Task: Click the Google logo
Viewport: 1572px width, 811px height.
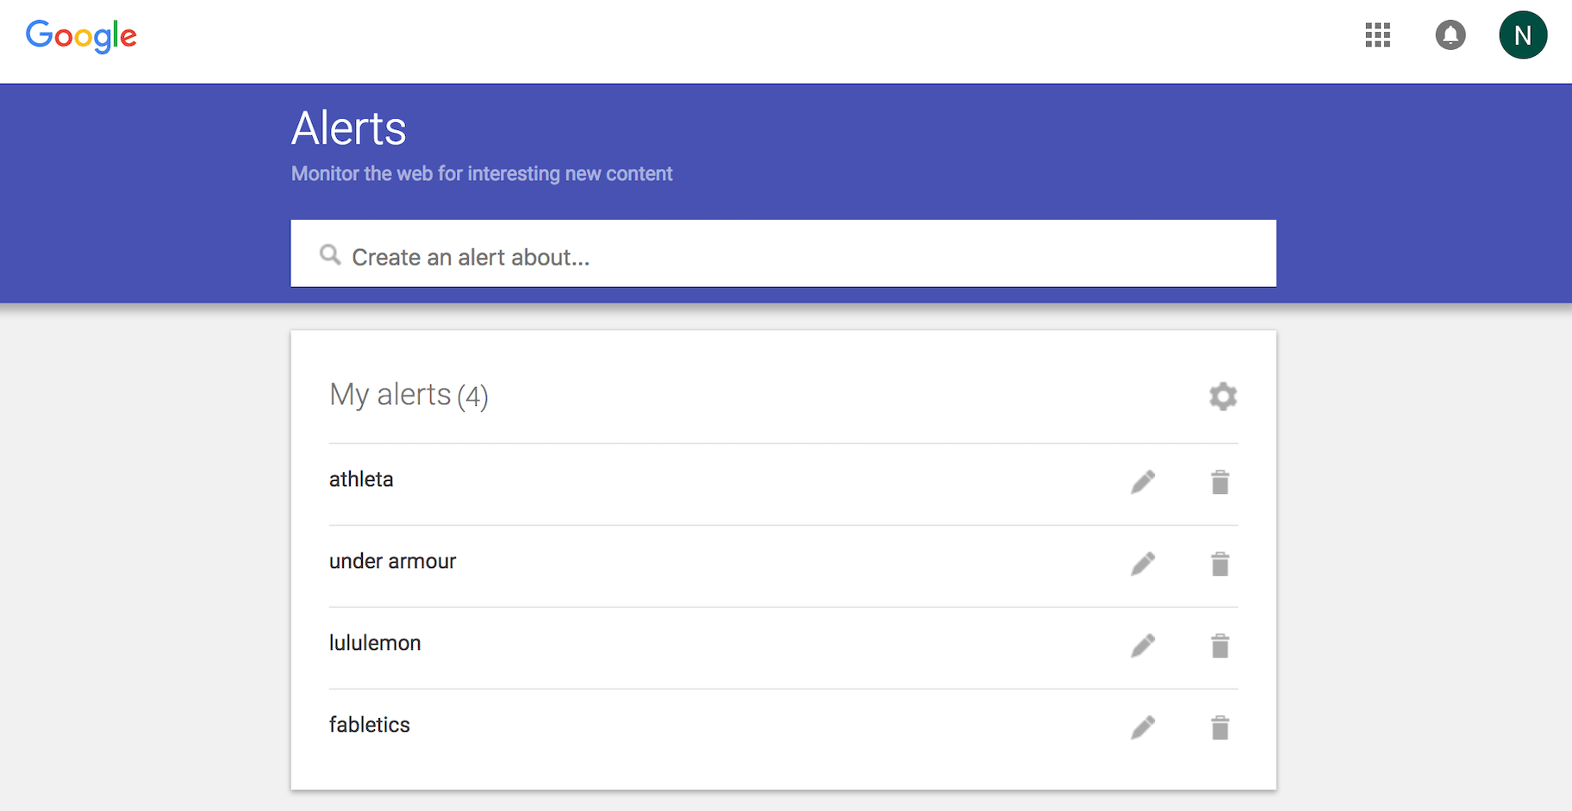Action: (81, 36)
